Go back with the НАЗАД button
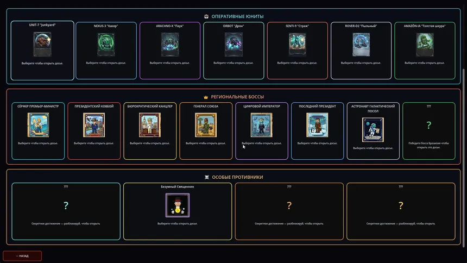 coord(22,256)
